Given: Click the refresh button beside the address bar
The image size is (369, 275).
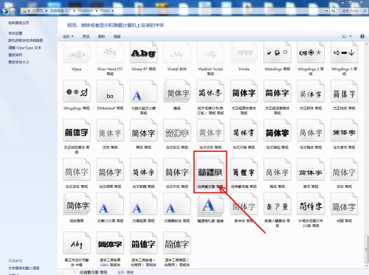Looking at the screenshot, I should point(334,11).
